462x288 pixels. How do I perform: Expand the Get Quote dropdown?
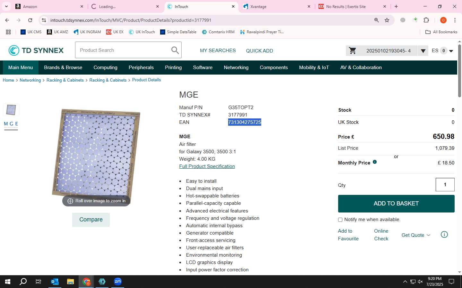click(416, 235)
